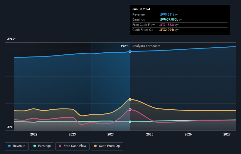Toggle the Revenue legend button

coord(17,146)
